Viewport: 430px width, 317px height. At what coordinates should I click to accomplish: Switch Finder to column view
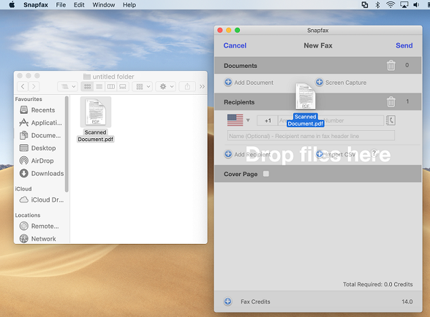(111, 87)
